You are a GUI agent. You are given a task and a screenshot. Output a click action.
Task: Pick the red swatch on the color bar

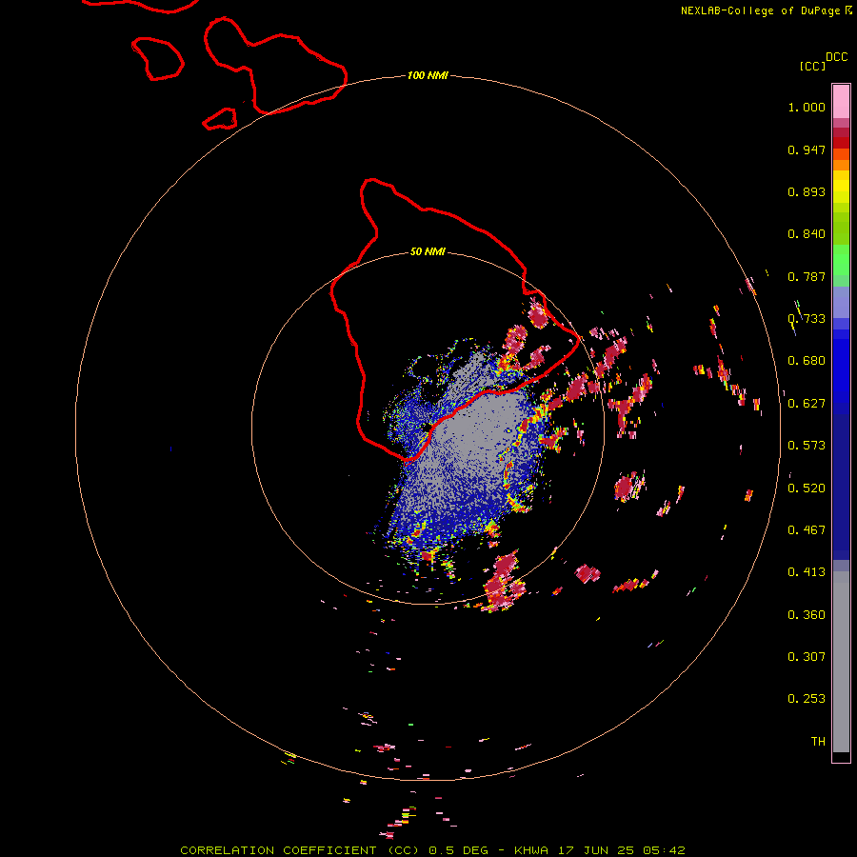click(x=841, y=143)
